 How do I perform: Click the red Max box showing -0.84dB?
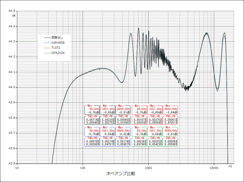click(170, 109)
